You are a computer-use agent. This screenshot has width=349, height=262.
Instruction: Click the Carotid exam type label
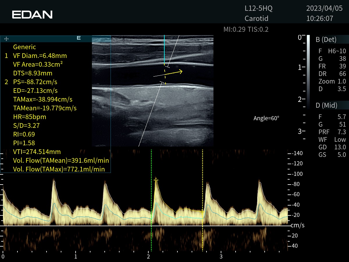pos(256,19)
